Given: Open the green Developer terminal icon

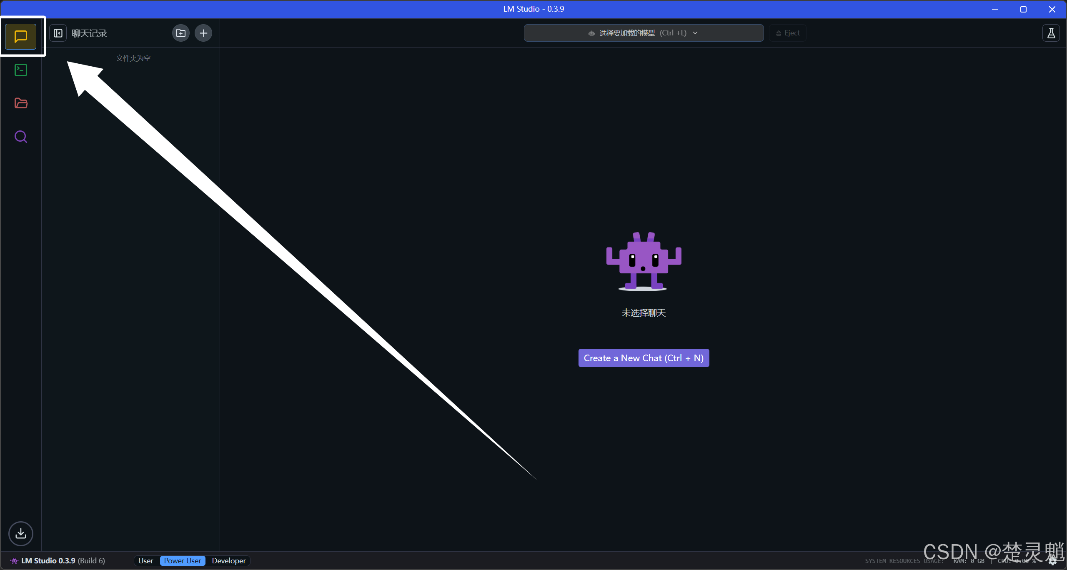Looking at the screenshot, I should tap(21, 70).
